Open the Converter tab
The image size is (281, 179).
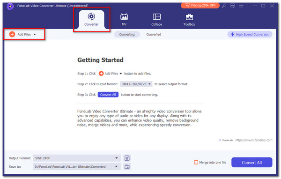coord(91,20)
